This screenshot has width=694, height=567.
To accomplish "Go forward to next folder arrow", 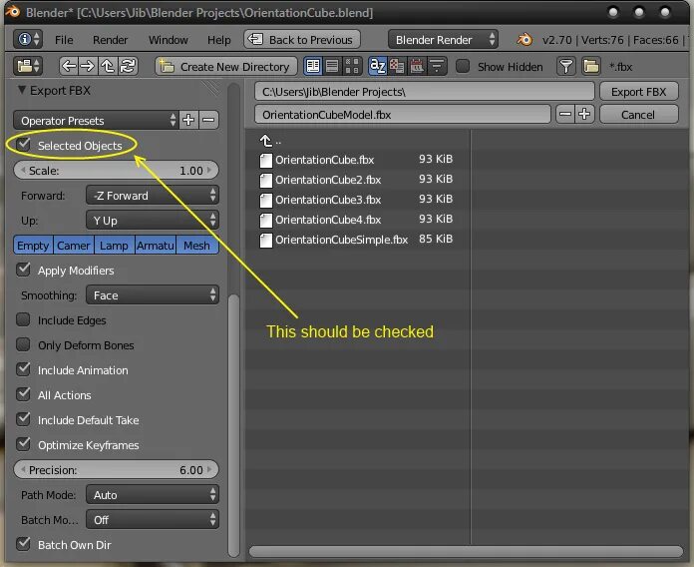I will coord(88,67).
